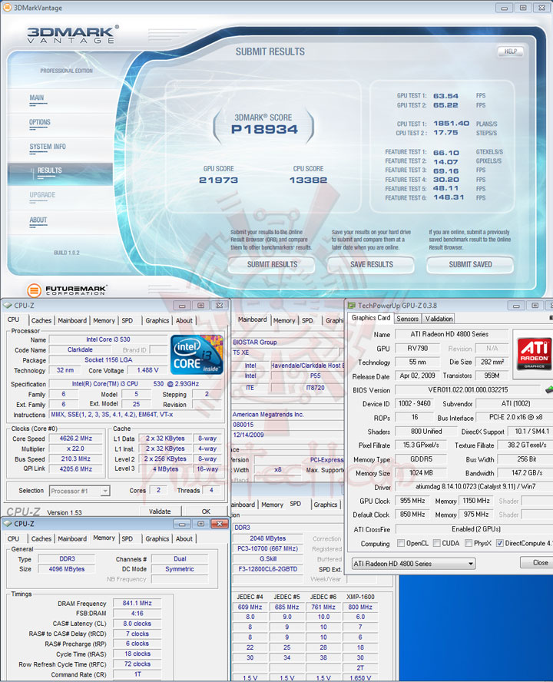
Task: Click the 3DMark Vantage logo
Action: click(73, 35)
